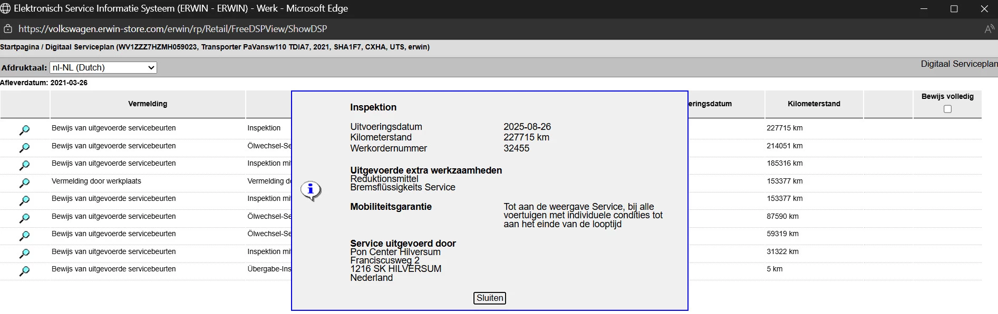The width and height of the screenshot is (998, 314).
Task: Click magnifier icon for 185316 km row
Action: pos(24,165)
